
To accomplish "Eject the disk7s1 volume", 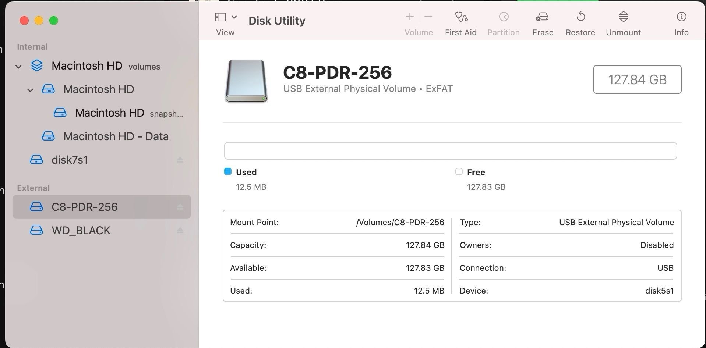I will [x=180, y=160].
